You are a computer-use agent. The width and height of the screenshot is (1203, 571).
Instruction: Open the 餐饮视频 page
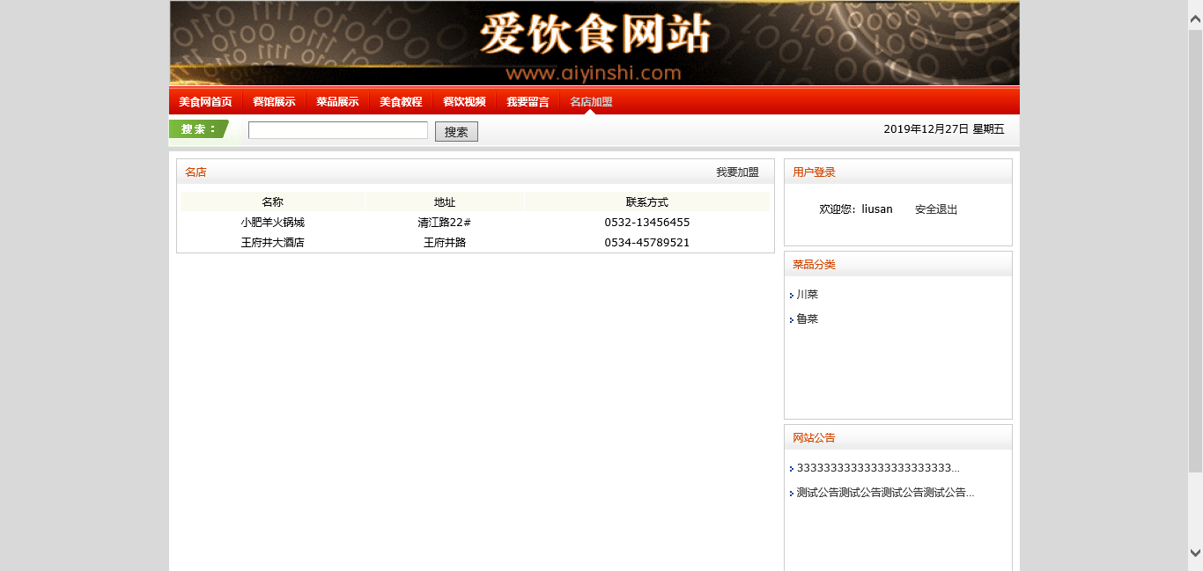[464, 102]
